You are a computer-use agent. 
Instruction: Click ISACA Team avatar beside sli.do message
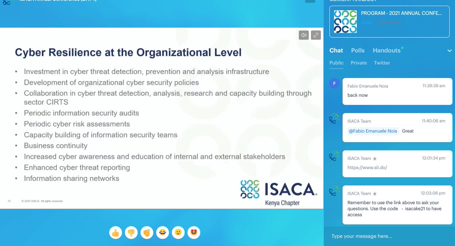click(334, 156)
